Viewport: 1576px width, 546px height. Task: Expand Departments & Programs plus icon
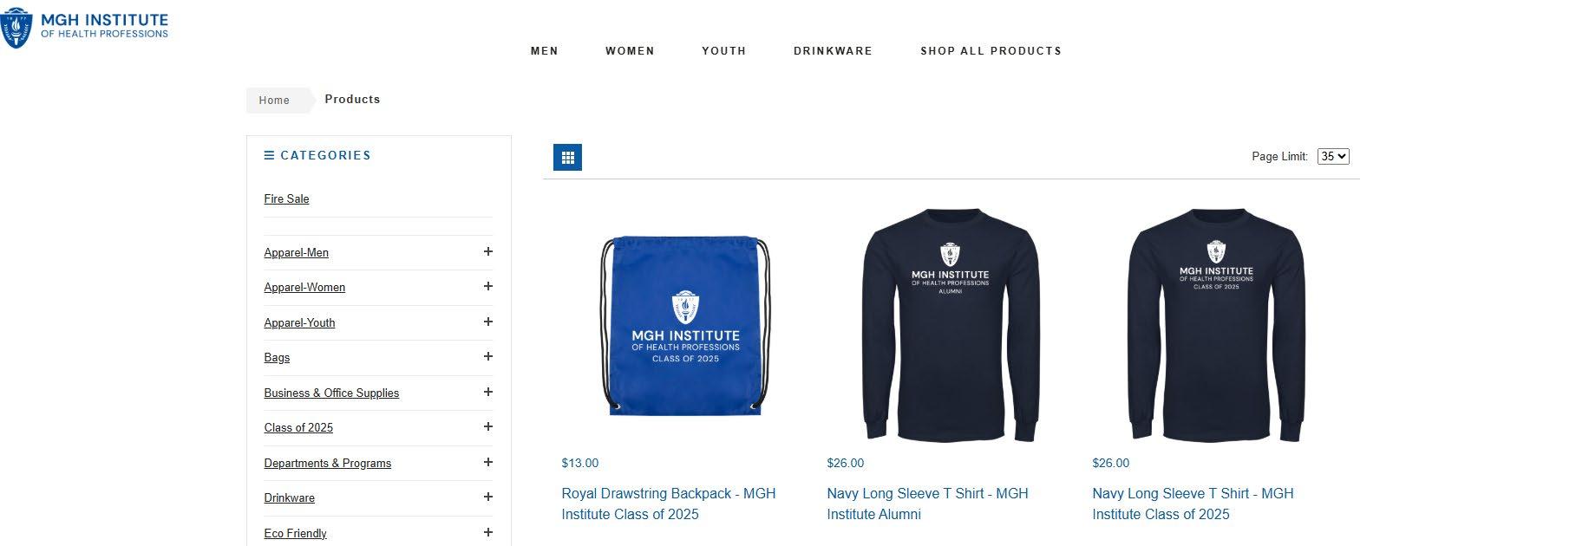pyautogui.click(x=488, y=462)
